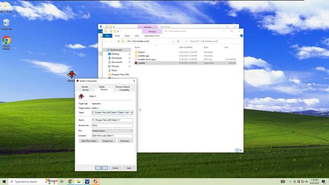The width and height of the screenshot is (329, 185).
Task: Click Apply in Diablo II Properties
Action: click(129, 168)
